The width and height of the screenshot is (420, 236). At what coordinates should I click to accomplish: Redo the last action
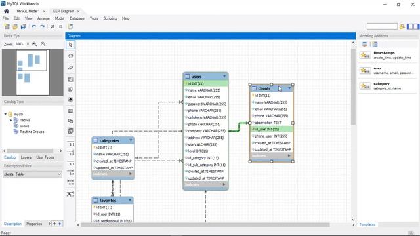[42, 26]
